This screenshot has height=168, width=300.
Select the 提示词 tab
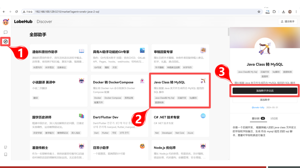pos(258,118)
